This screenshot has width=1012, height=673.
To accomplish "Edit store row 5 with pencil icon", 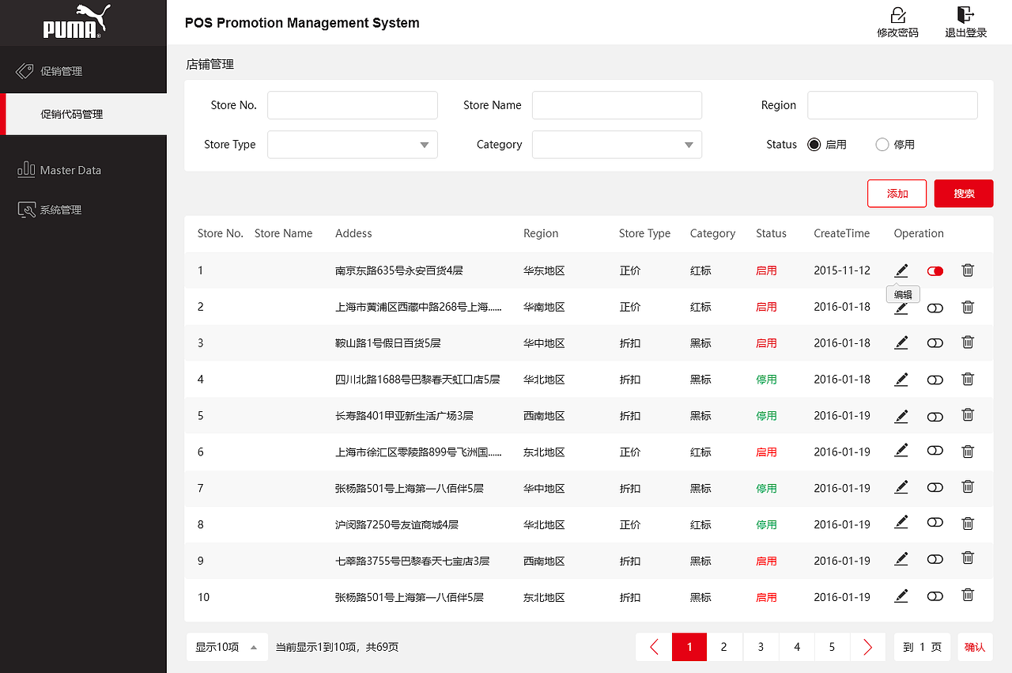I will pyautogui.click(x=901, y=416).
